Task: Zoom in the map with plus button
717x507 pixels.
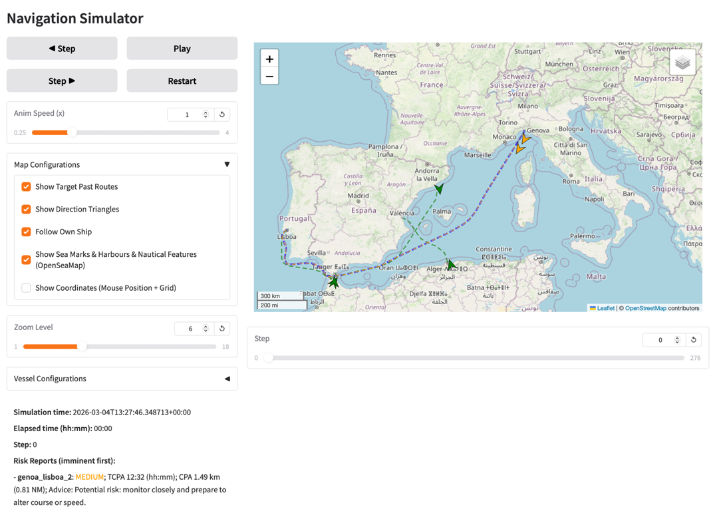Action: [x=269, y=59]
